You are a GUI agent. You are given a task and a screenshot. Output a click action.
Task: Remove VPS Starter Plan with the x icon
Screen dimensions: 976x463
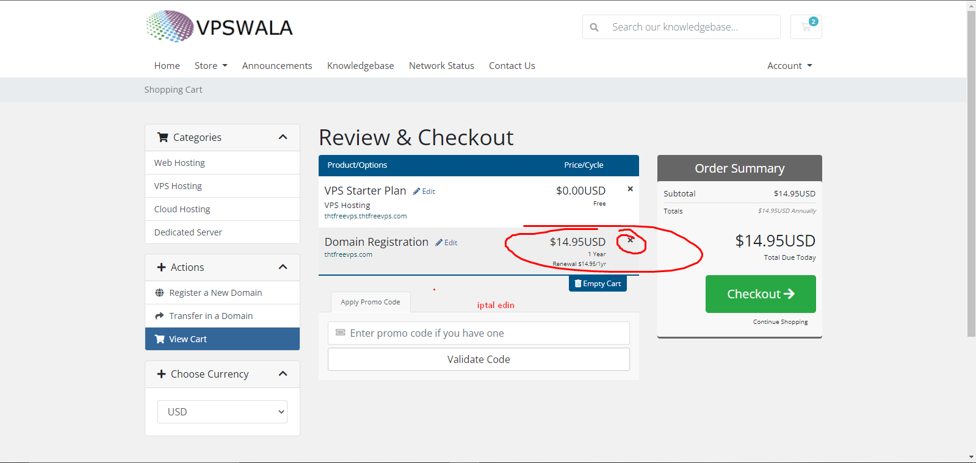coord(630,189)
